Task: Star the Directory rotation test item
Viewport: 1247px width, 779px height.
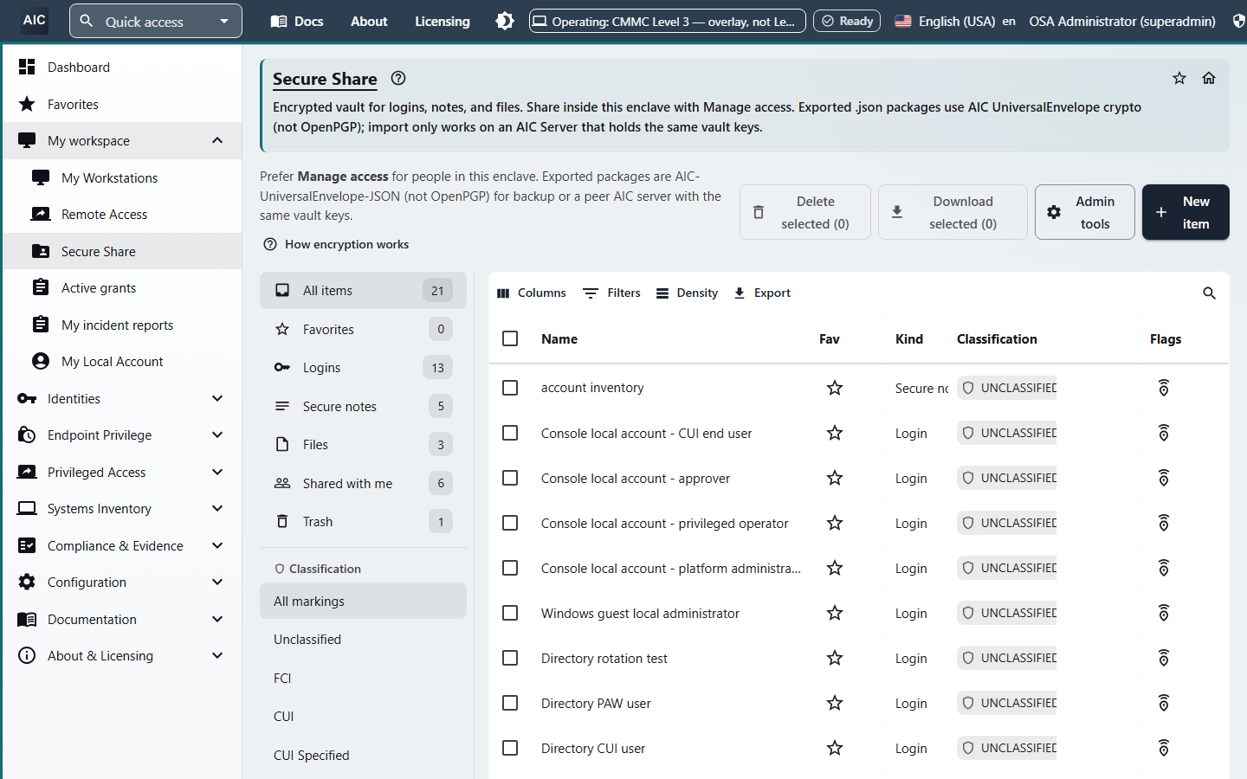Action: [835, 658]
